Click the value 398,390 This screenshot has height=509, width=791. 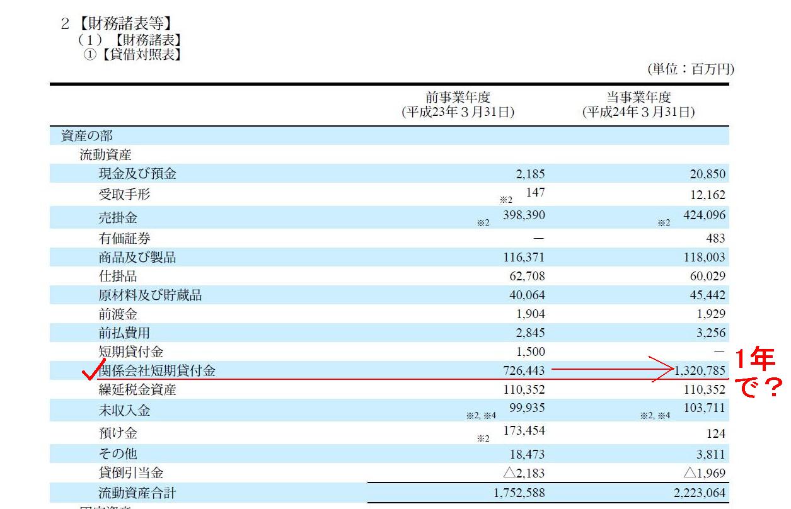[x=524, y=215]
